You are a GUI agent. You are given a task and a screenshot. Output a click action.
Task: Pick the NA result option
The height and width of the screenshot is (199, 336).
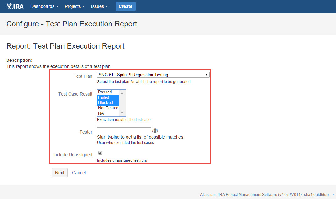pos(108,113)
